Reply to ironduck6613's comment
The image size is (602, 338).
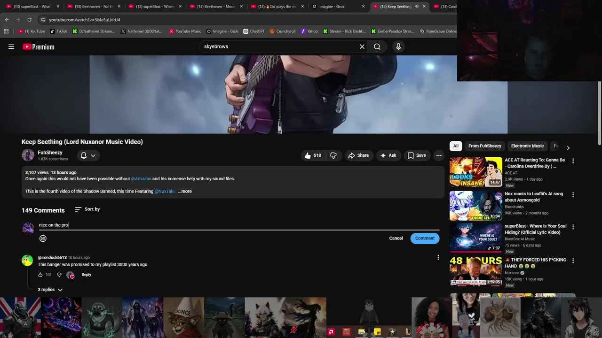pyautogui.click(x=87, y=275)
